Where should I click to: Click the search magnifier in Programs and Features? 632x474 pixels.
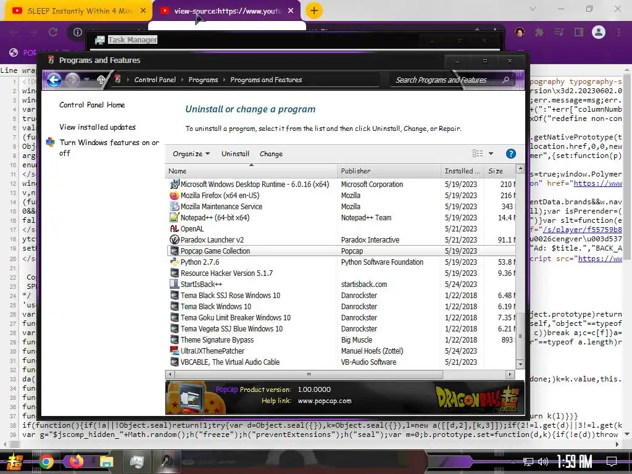tap(505, 80)
